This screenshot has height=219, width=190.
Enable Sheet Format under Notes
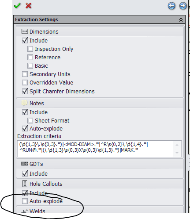click(x=30, y=120)
